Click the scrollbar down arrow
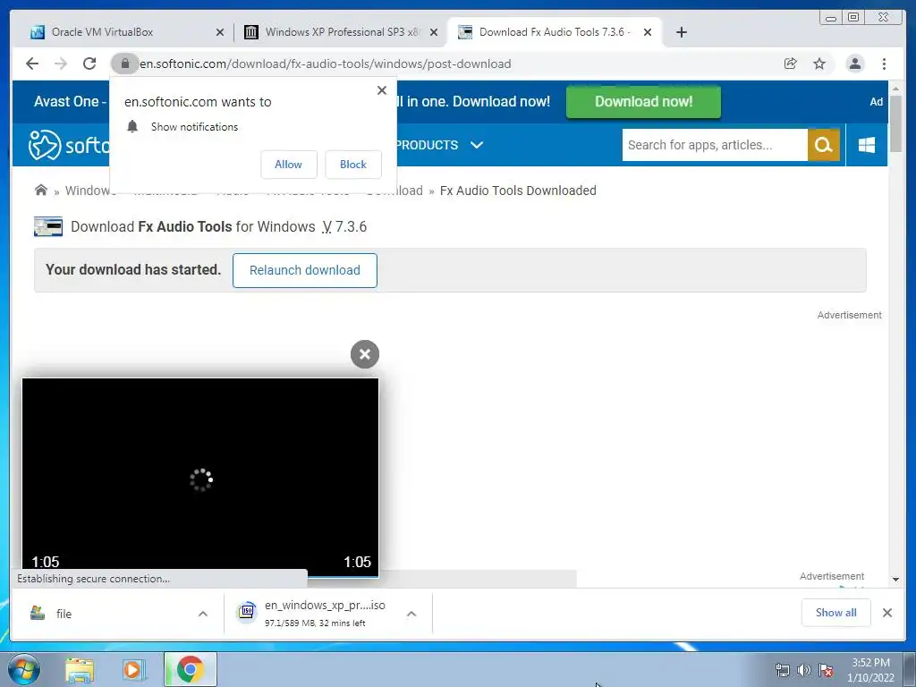The height and width of the screenshot is (687, 916). [x=895, y=580]
